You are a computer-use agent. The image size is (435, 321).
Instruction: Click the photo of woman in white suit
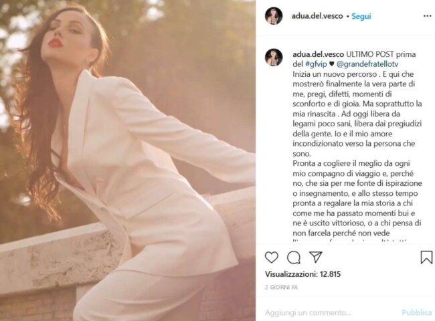click(128, 160)
